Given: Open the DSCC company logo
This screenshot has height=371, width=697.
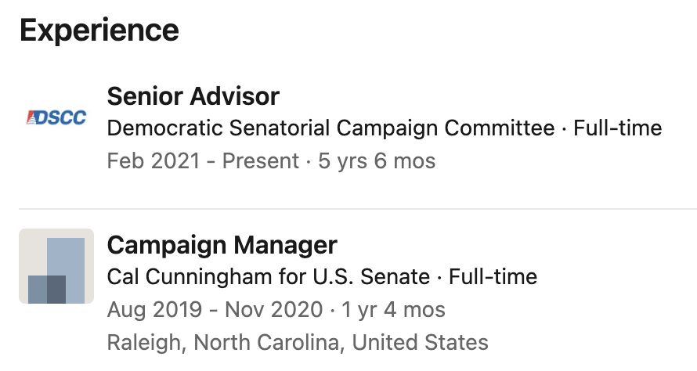Looking at the screenshot, I should click(x=56, y=117).
